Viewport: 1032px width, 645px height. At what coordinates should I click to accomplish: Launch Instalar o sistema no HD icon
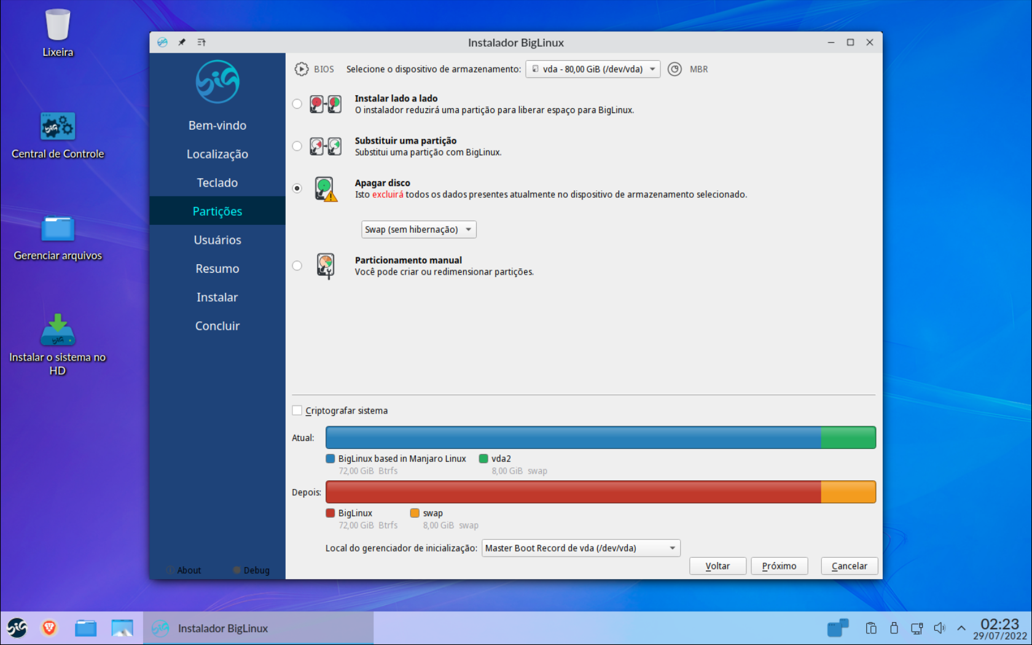tap(58, 330)
